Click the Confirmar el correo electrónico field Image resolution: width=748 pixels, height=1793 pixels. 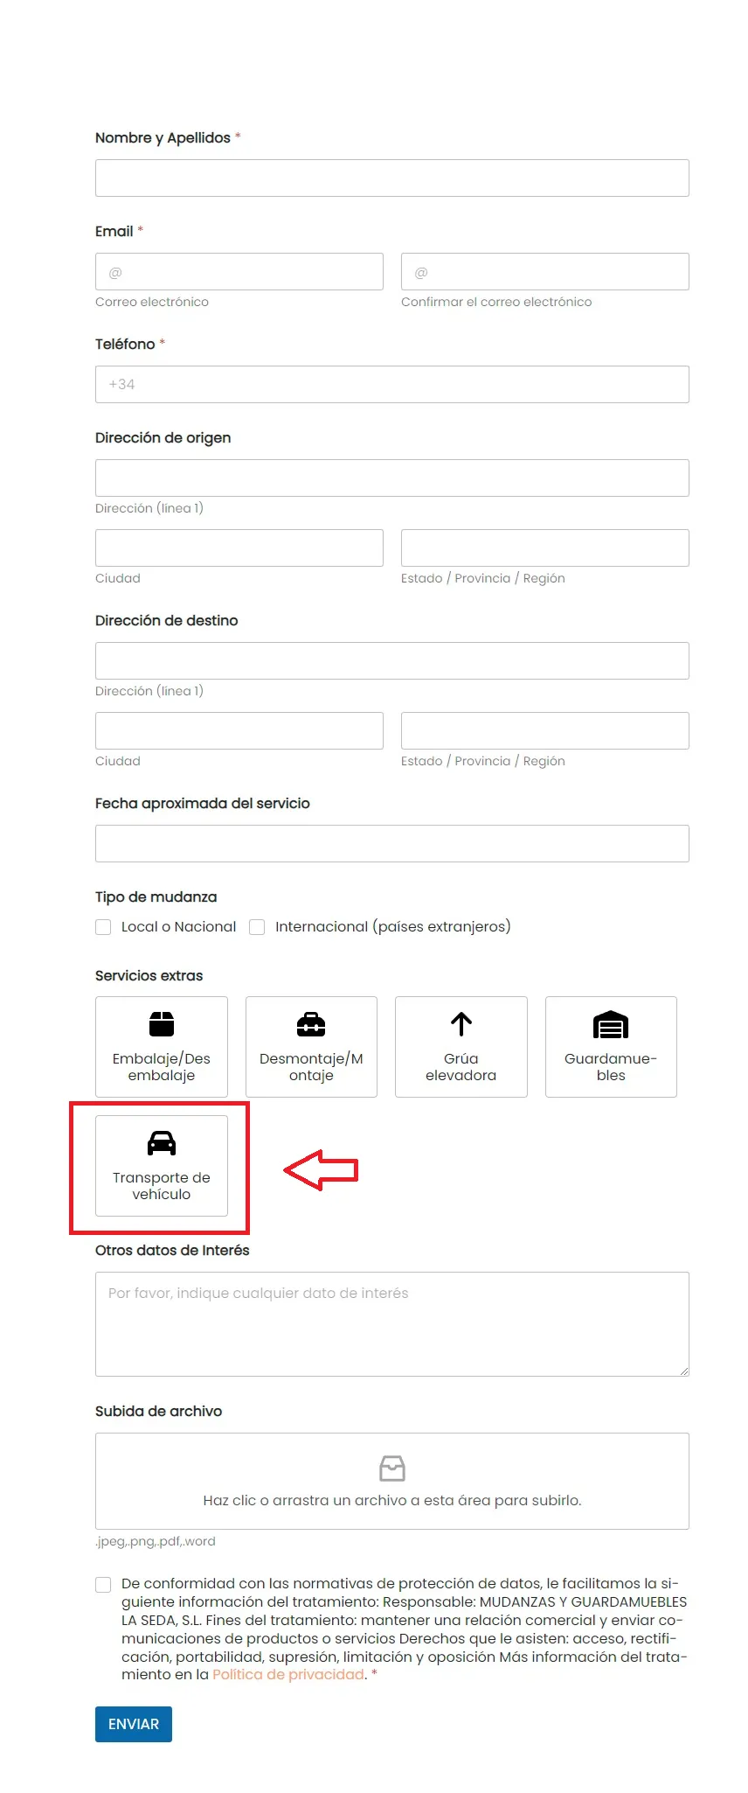point(545,272)
